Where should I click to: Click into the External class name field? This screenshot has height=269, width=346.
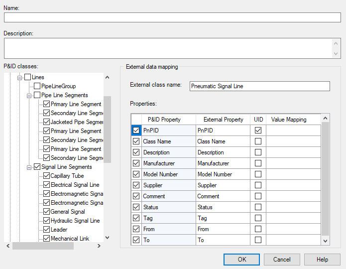pos(259,86)
